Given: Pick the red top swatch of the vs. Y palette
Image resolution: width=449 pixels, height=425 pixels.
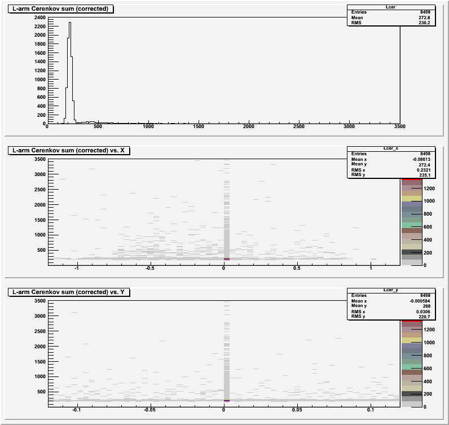Looking at the screenshot, I should (x=411, y=321).
